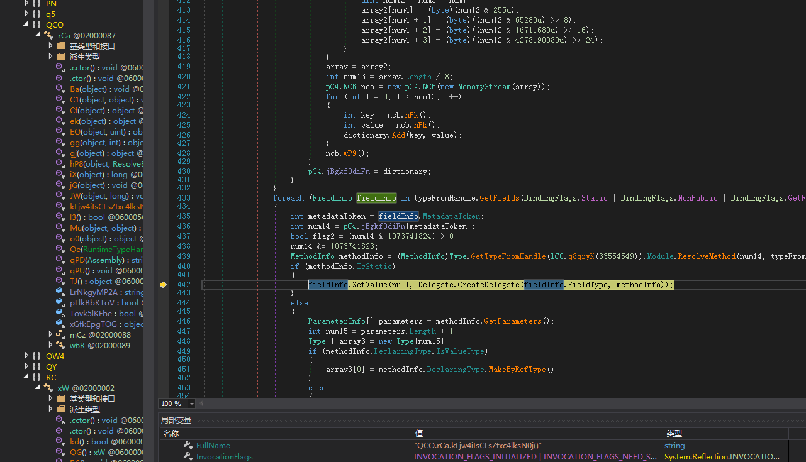Collapse the QCO namespace node
Viewport: 806px width, 462px height.
coord(26,25)
